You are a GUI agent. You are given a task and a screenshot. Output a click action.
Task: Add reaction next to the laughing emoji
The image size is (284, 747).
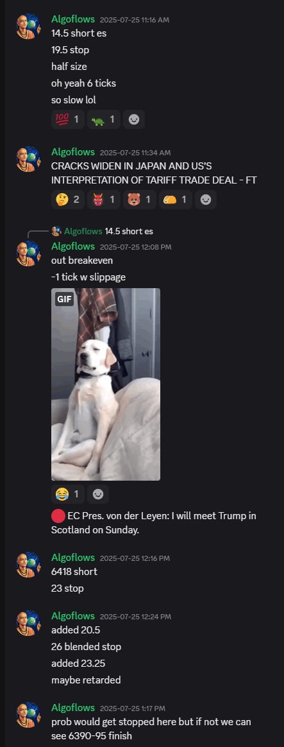pyautogui.click(x=98, y=495)
